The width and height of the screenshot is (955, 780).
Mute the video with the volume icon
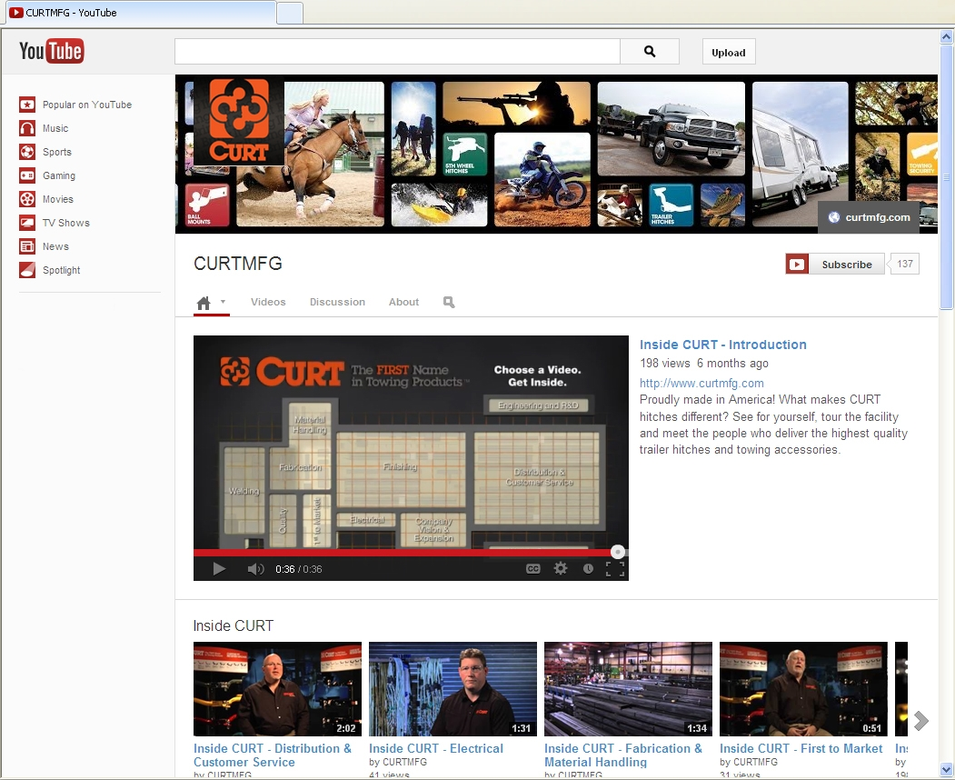255,567
